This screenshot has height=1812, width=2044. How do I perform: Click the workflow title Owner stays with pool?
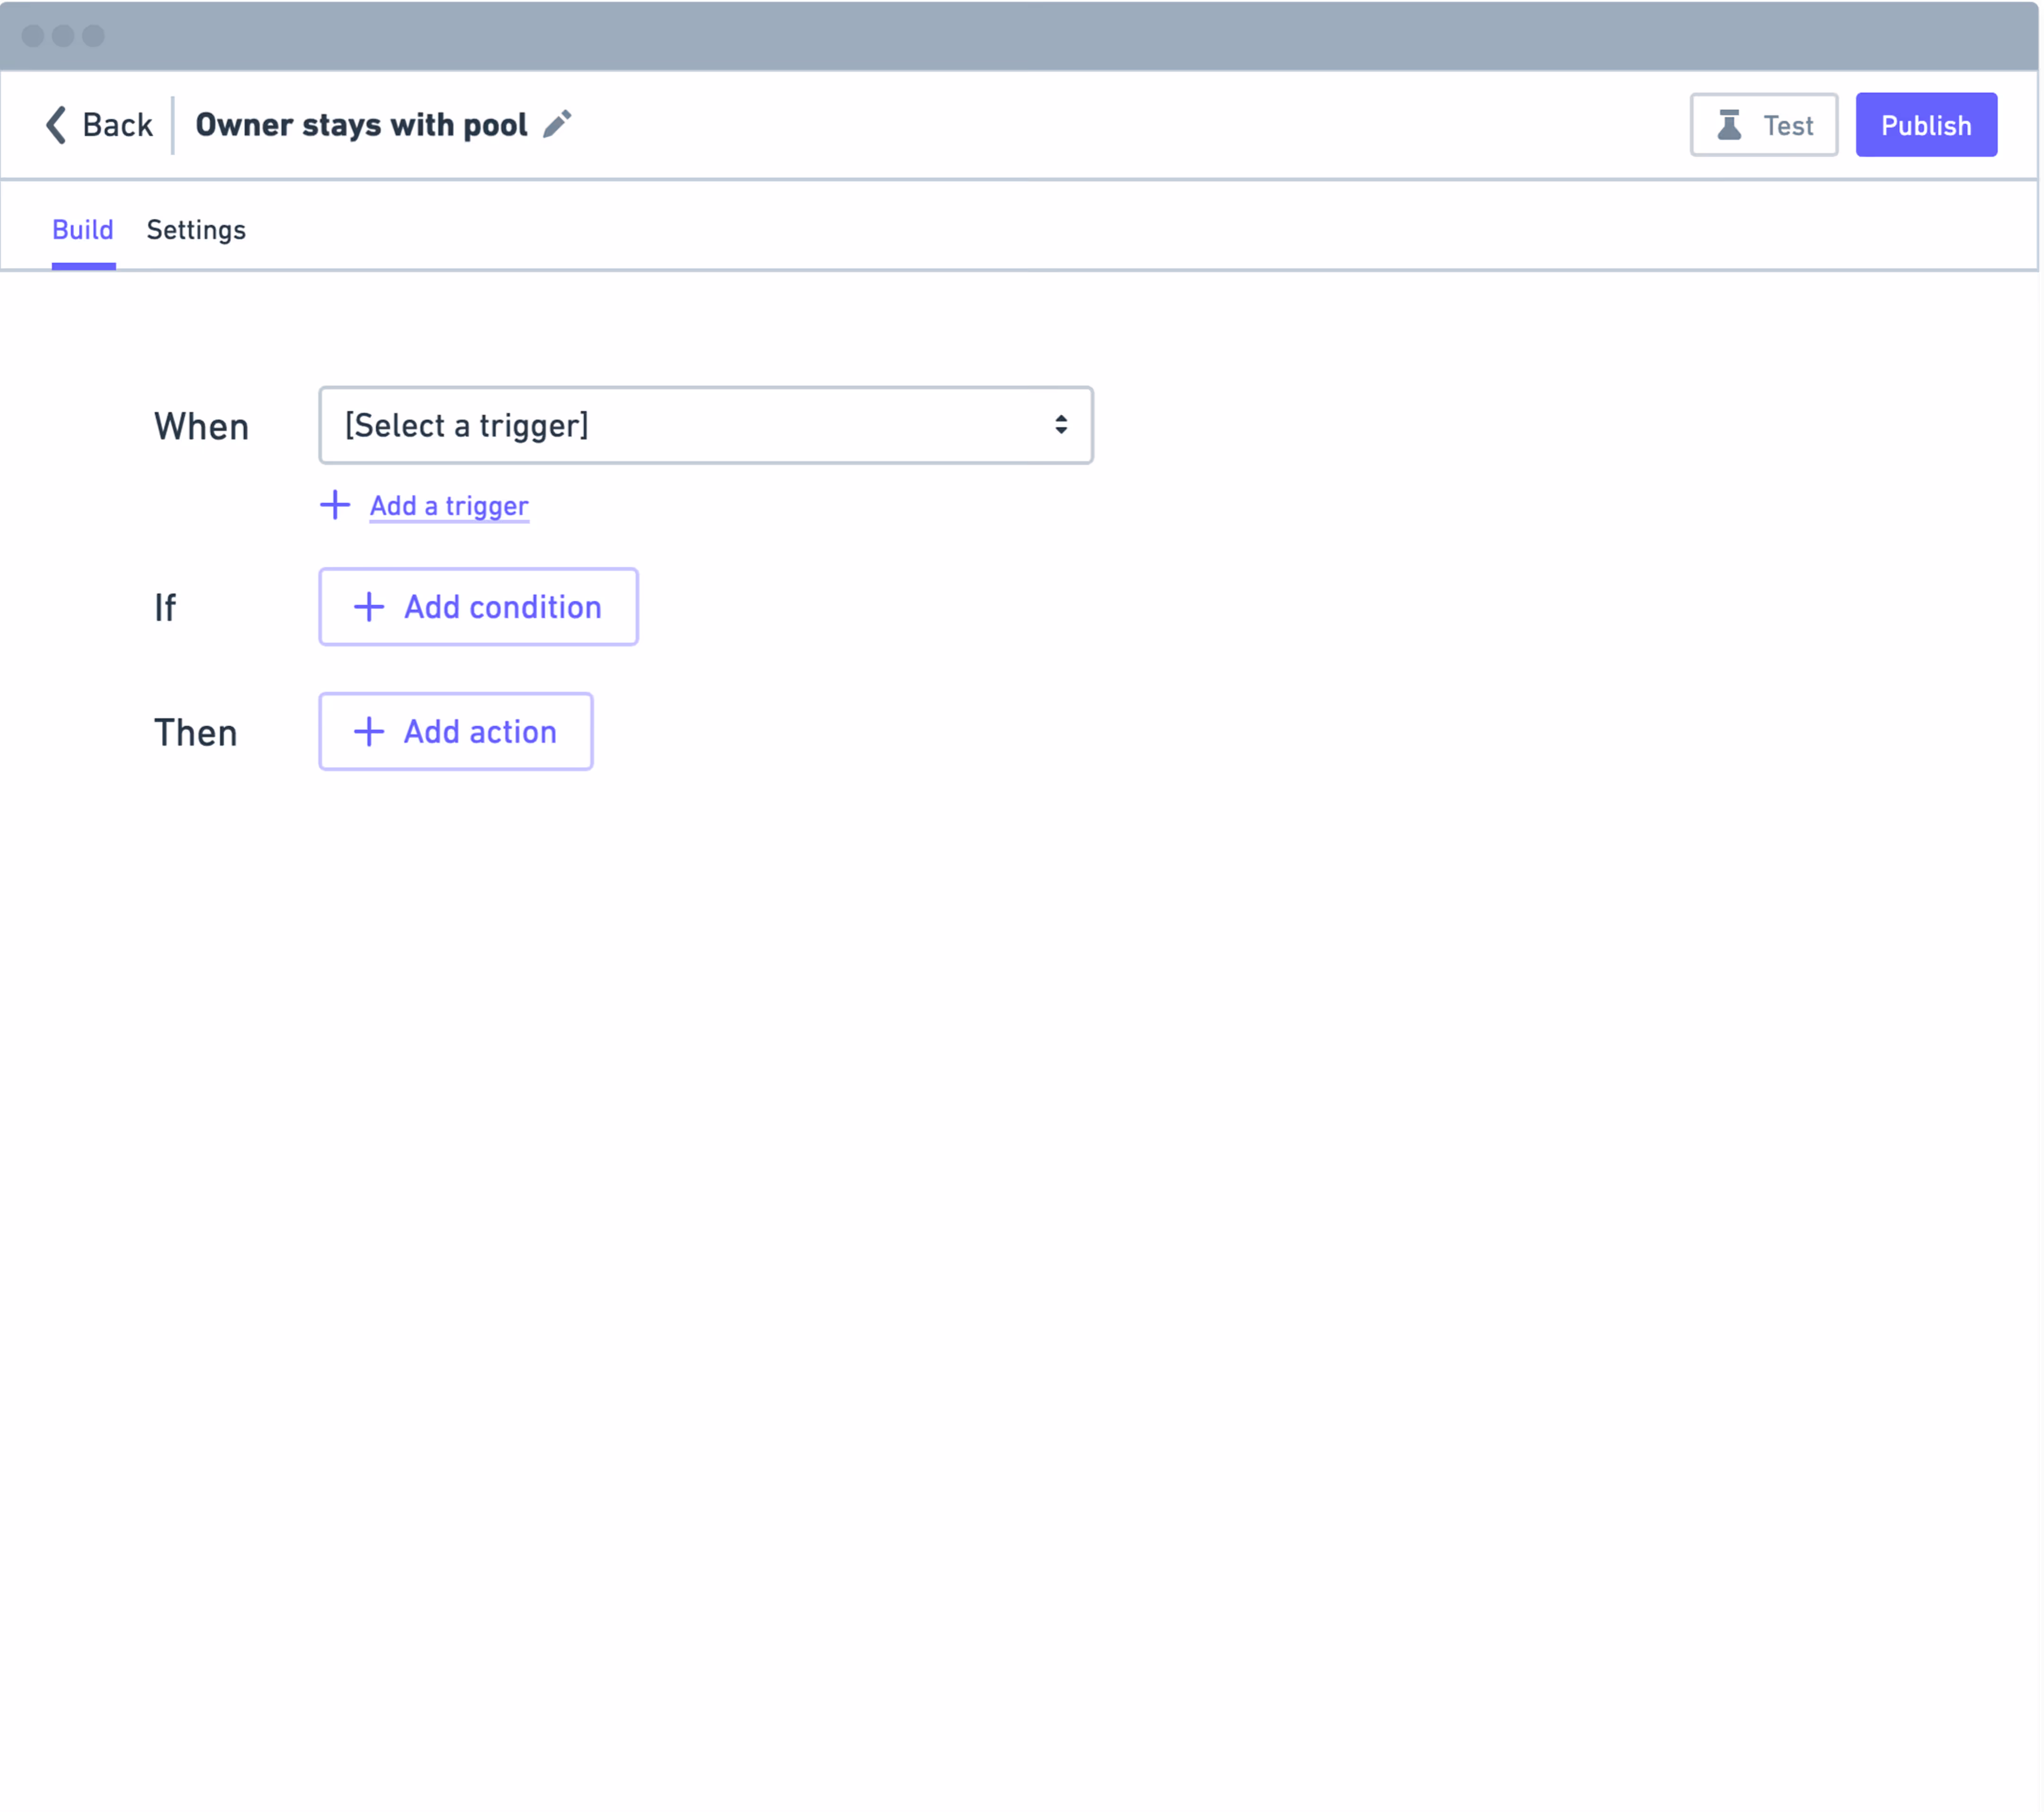pos(361,125)
